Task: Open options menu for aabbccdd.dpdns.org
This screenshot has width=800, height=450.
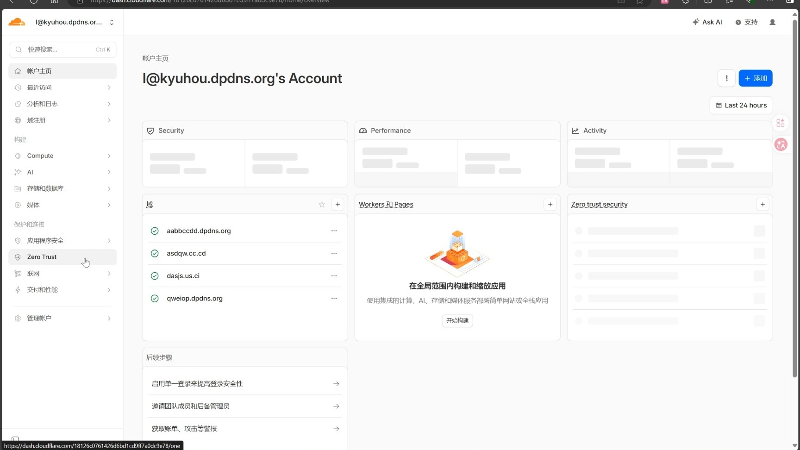Action: (x=334, y=231)
